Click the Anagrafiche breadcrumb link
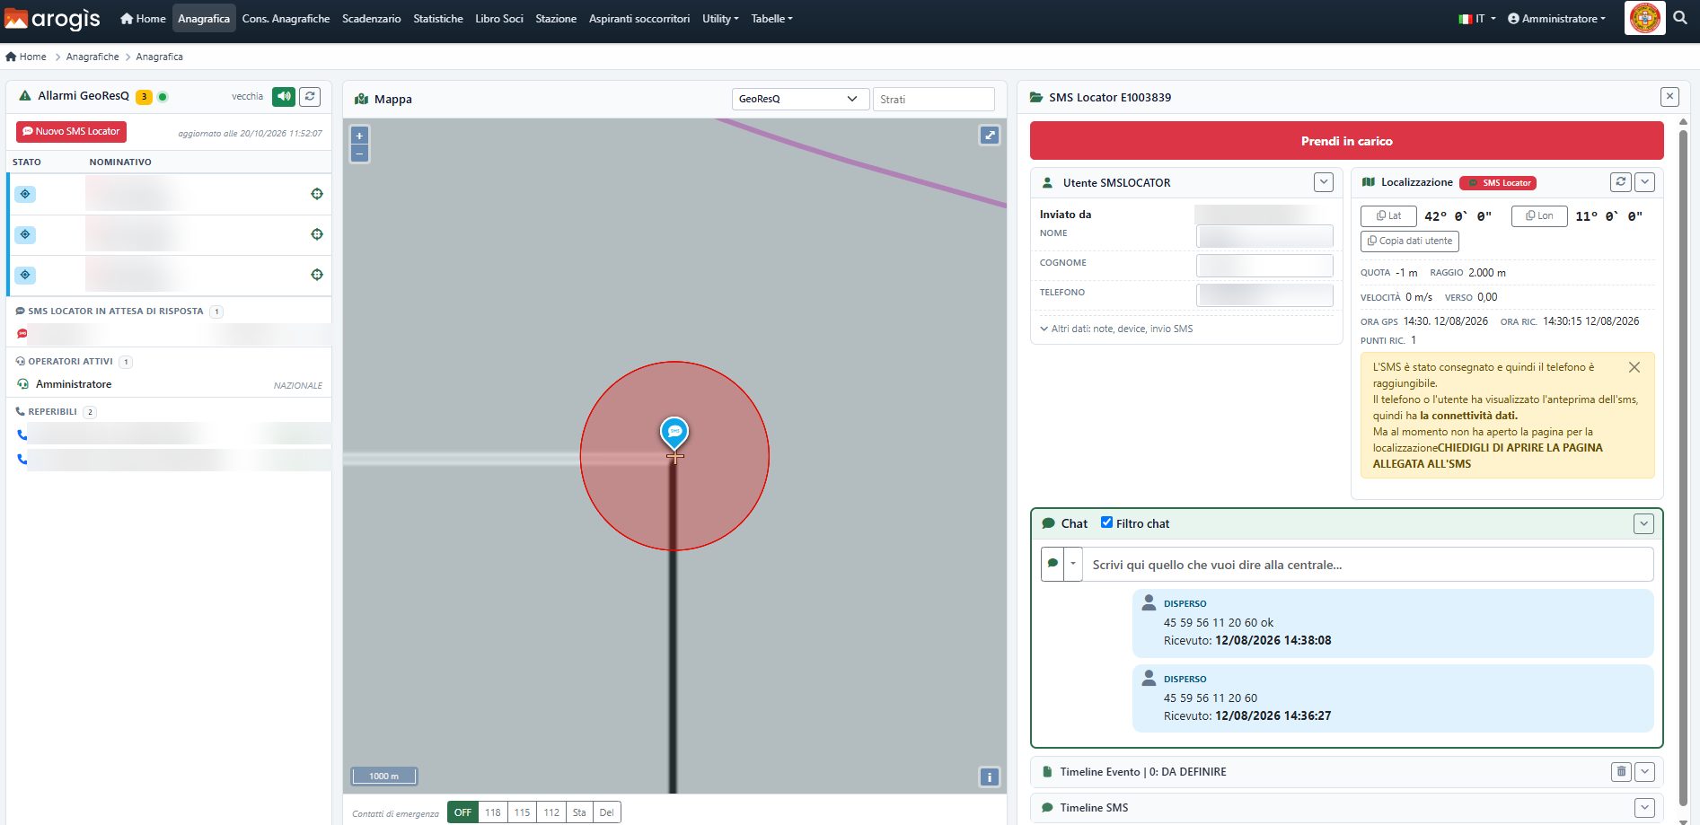 pyautogui.click(x=92, y=57)
